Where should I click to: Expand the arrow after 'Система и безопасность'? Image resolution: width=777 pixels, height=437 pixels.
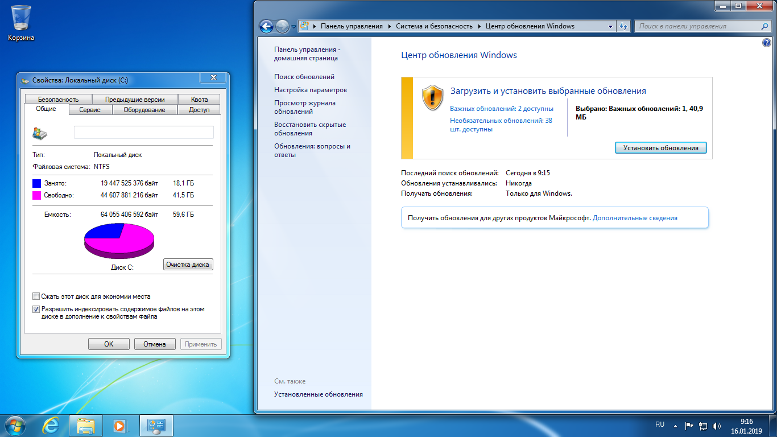[x=480, y=26]
